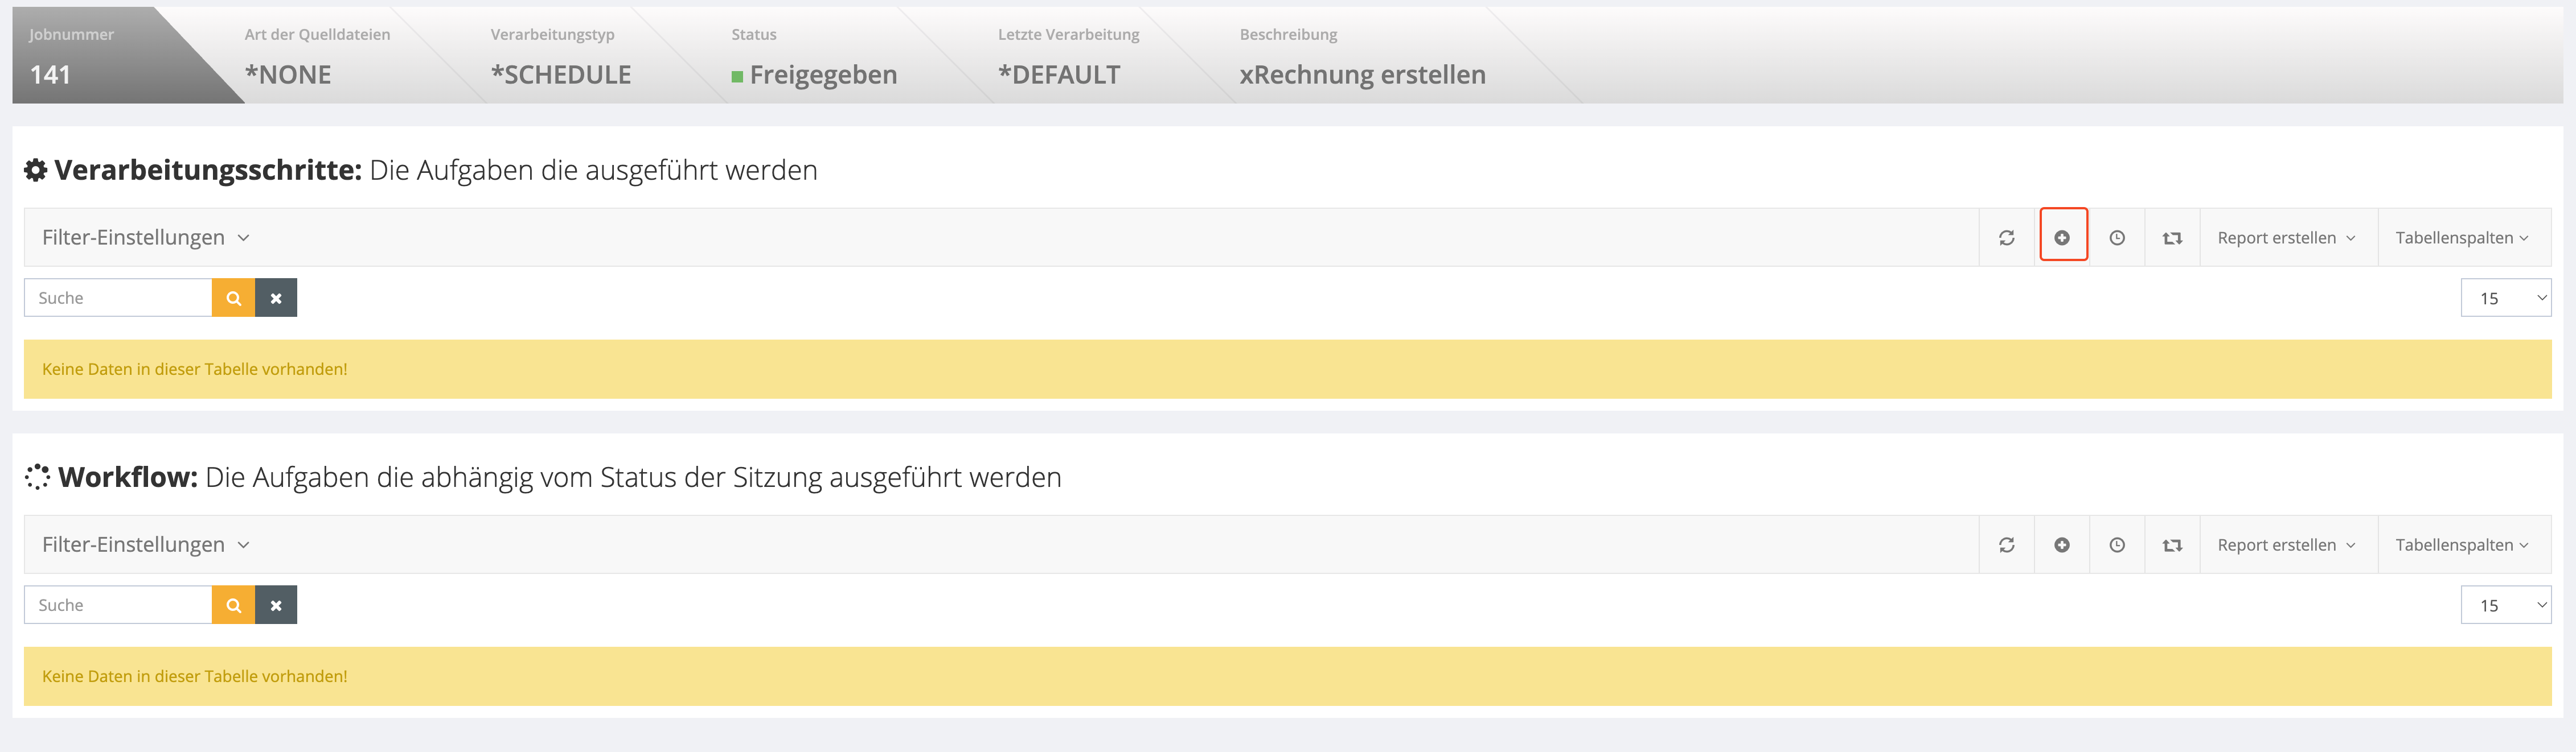Add a new Workflow entry with plus icon
2576x752 pixels.
point(2062,546)
